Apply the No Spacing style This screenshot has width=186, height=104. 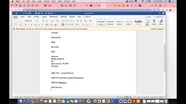click(110, 23)
